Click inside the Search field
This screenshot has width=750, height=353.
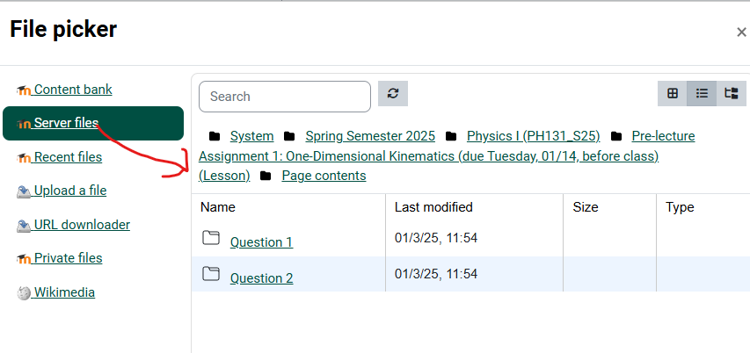tap(285, 97)
